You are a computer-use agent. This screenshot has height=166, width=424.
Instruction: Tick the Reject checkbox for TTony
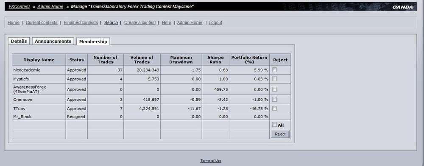click(x=274, y=108)
